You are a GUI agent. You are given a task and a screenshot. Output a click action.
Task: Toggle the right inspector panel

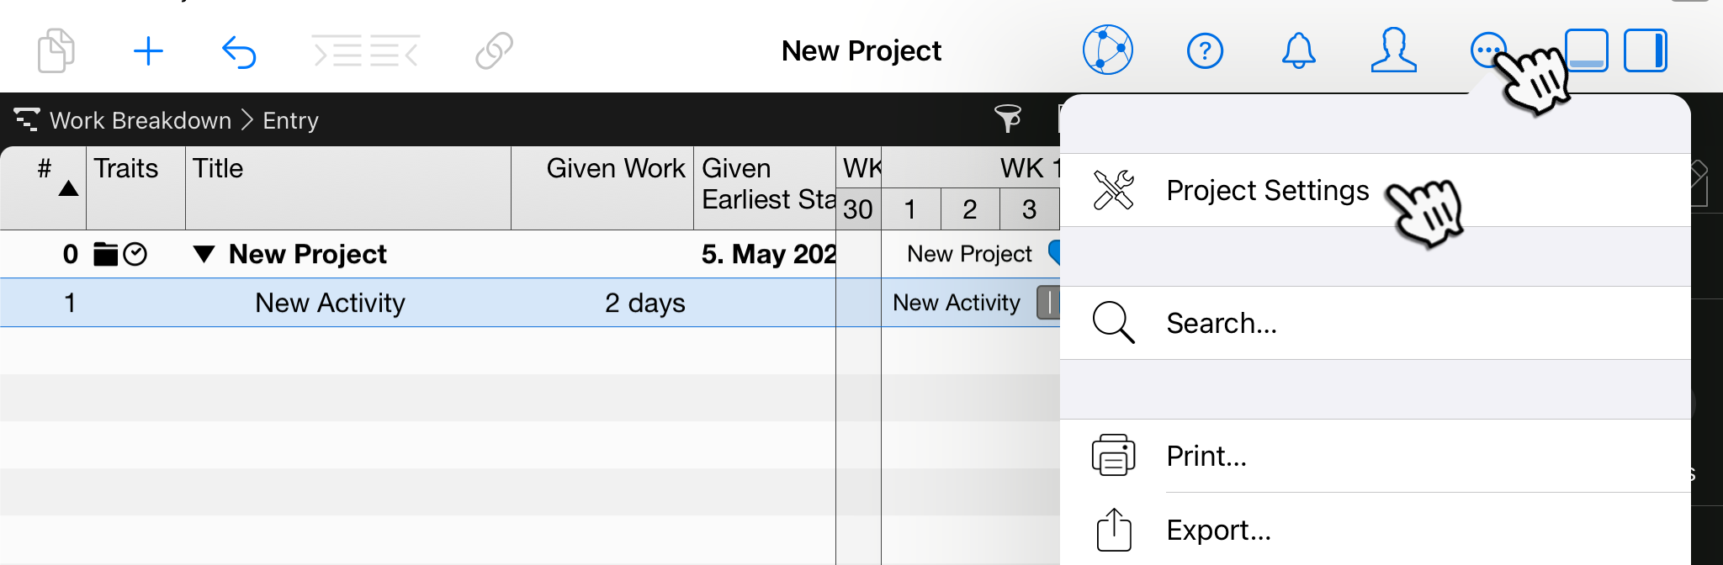click(1646, 50)
